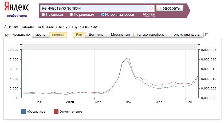Switch to the 'Мобильные' tab

120,35
